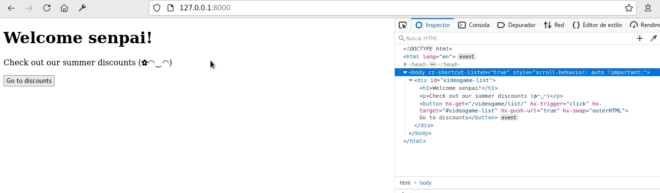Expand the head ellipsis badge
Image resolution: width=660 pixels, height=193 pixels.
(x=432, y=64)
